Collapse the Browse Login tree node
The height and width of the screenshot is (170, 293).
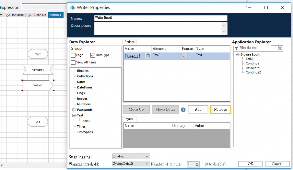click(237, 55)
